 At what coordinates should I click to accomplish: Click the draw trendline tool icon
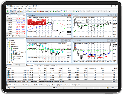pyautogui.click(x=96, y=11)
